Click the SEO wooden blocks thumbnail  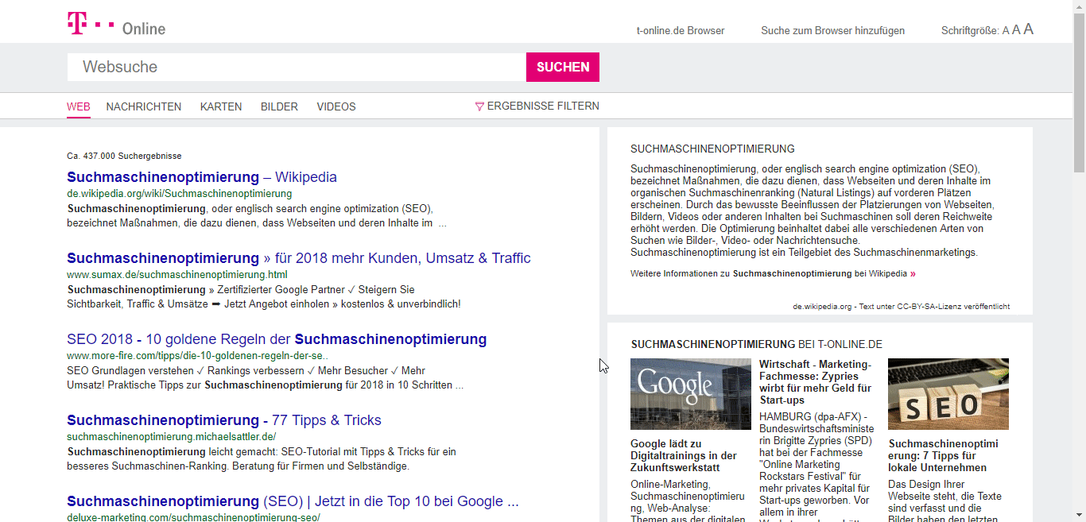point(948,394)
